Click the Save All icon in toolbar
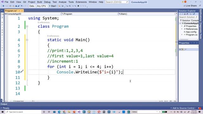The image size is (203, 114). 18,6
